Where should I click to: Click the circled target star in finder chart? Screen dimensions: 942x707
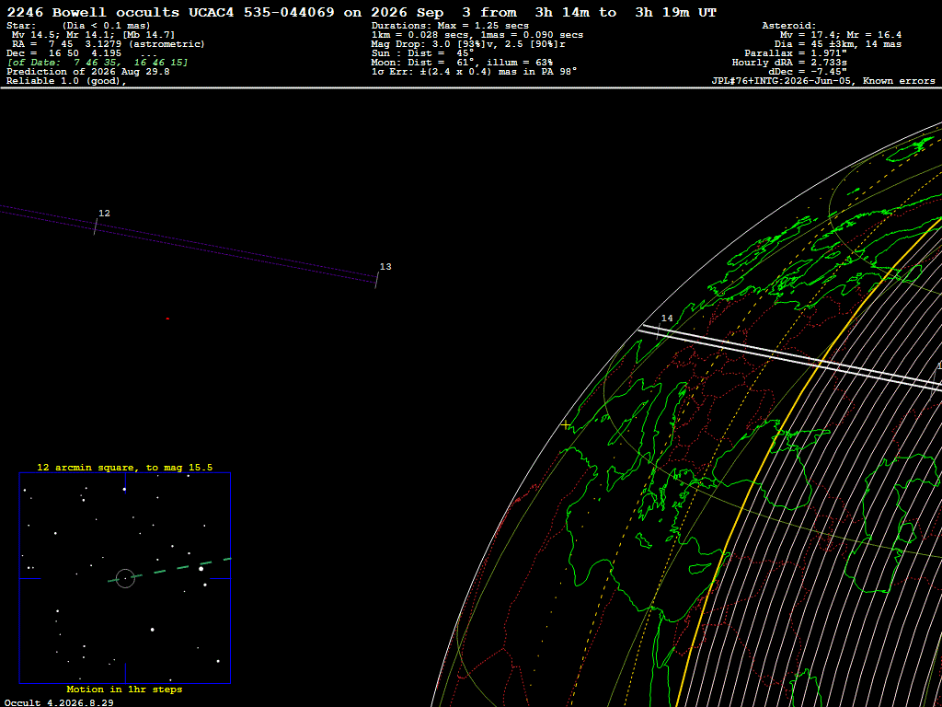[x=125, y=578]
